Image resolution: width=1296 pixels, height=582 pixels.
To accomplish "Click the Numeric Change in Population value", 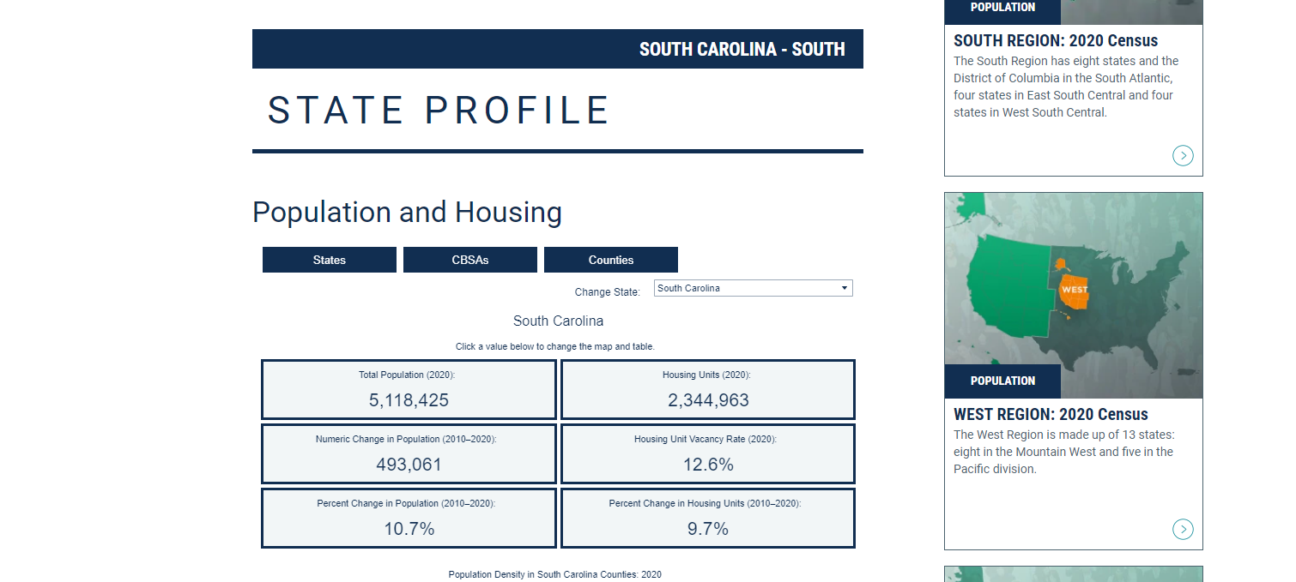I will tap(408, 464).
